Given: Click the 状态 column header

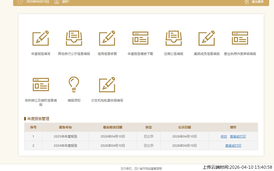Looking at the screenshot, I should coord(149,127).
